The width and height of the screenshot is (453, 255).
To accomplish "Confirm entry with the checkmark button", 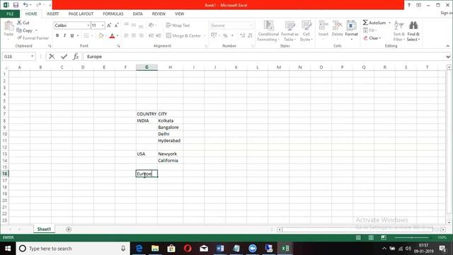I will tap(64, 57).
